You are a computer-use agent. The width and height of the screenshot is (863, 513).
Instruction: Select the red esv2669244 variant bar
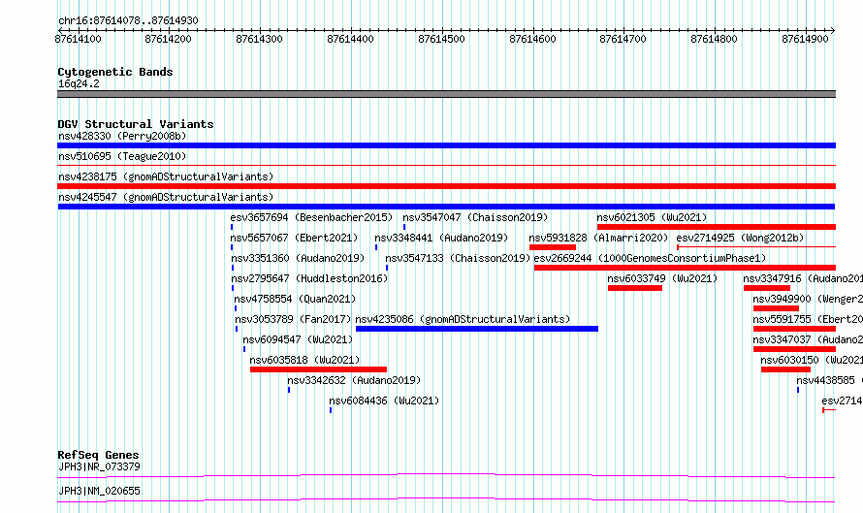685,268
